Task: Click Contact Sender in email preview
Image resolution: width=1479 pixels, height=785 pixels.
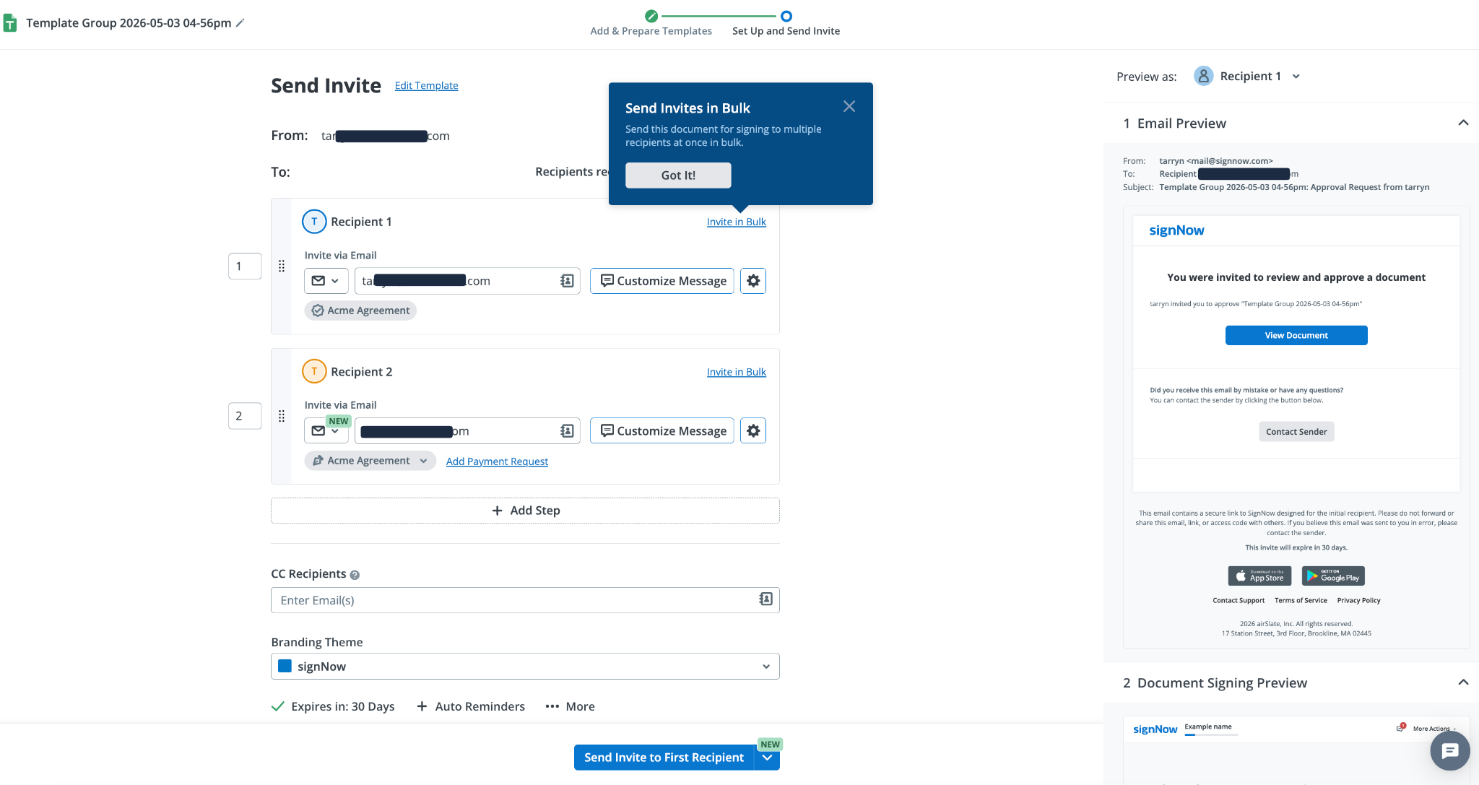Action: [x=1296, y=432]
